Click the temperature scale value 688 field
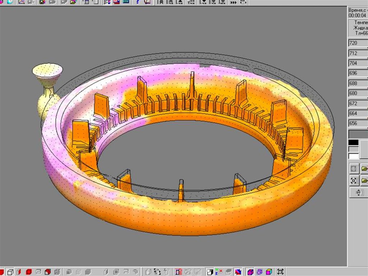Screen dimensions: 368x276 pyautogui.click(x=358, y=83)
